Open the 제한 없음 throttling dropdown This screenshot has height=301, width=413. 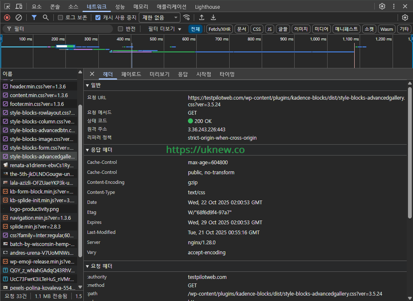point(160,18)
